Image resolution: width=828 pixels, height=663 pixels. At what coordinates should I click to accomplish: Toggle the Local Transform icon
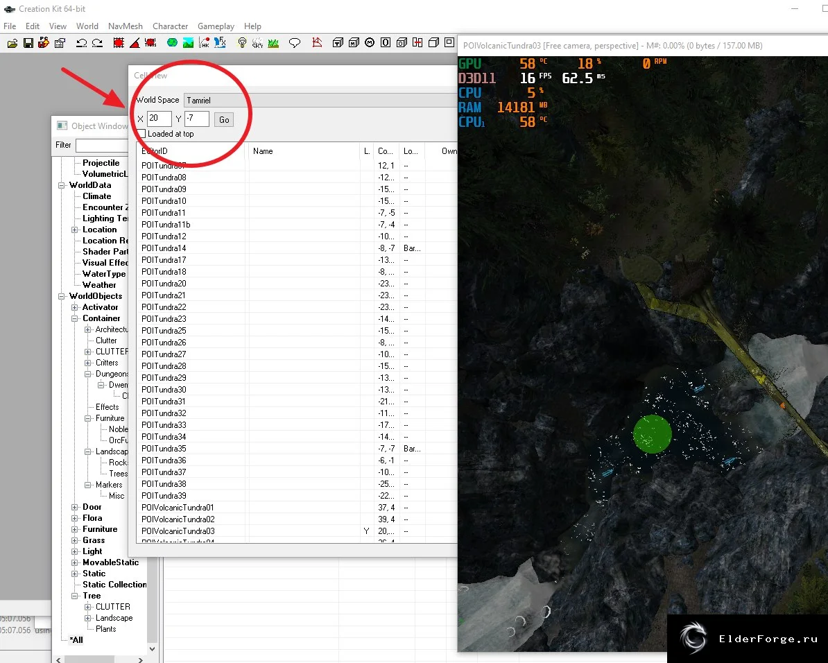150,43
